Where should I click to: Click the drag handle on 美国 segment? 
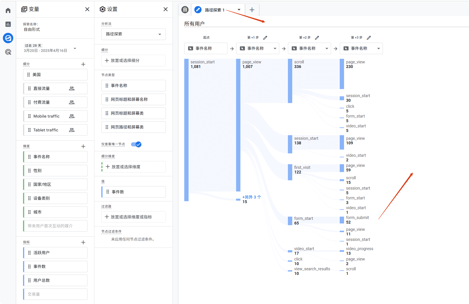click(29, 75)
